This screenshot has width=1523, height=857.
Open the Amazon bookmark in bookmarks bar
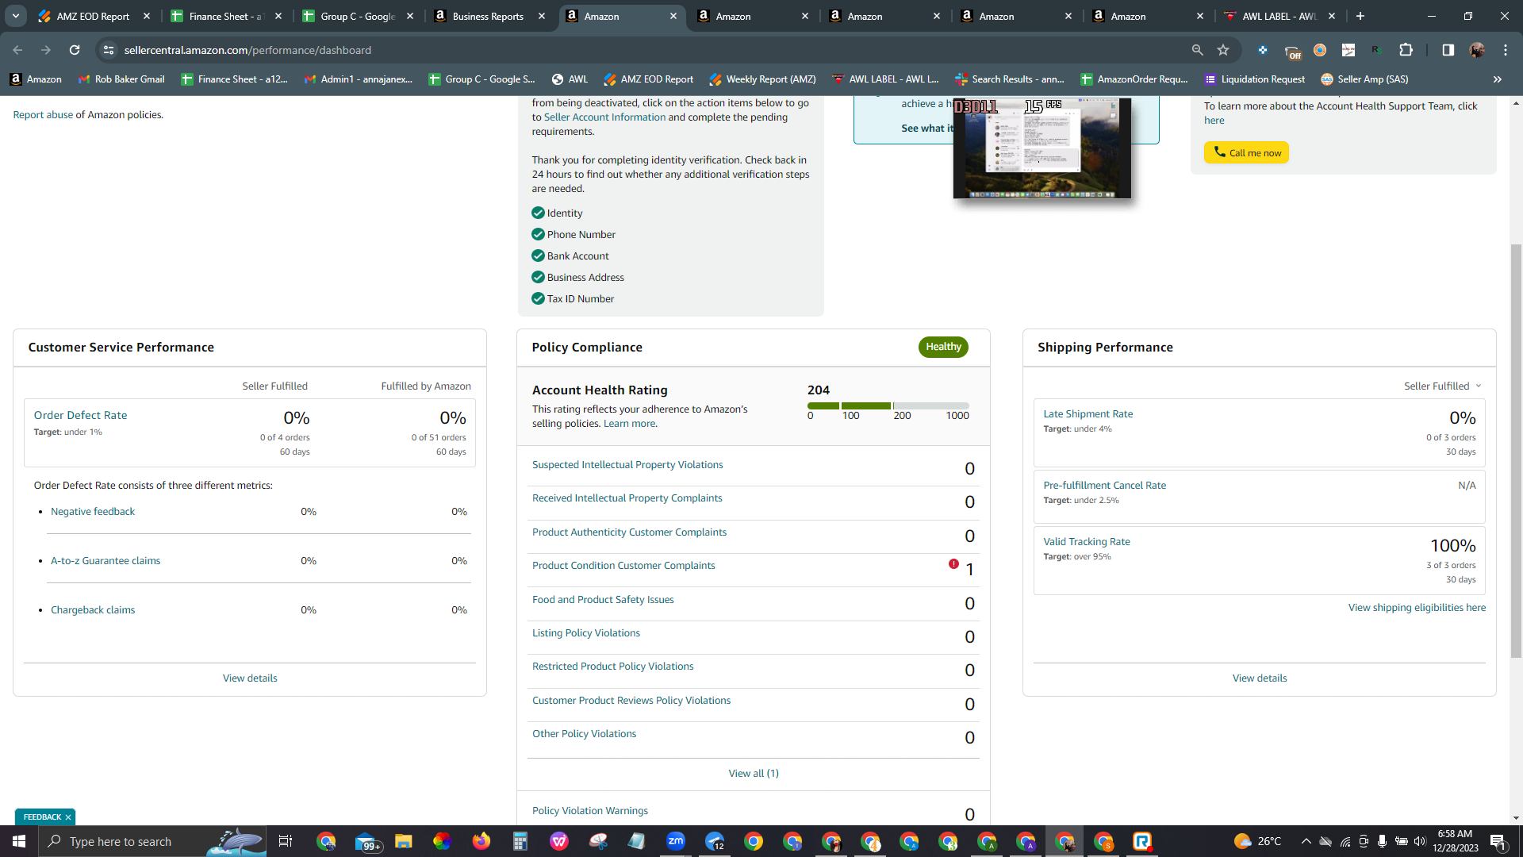(x=36, y=79)
